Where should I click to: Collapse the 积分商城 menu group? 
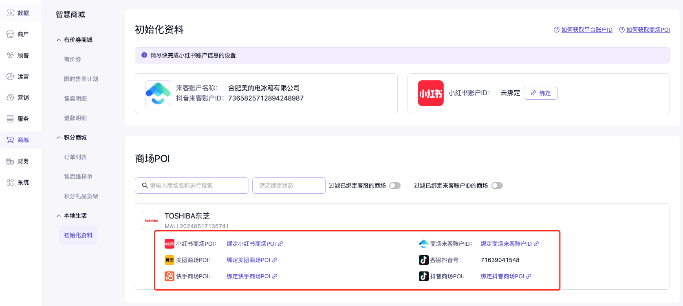coord(59,138)
